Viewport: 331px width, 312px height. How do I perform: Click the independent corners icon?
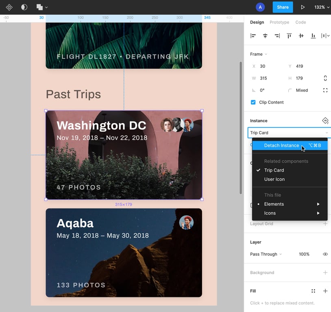(x=325, y=90)
